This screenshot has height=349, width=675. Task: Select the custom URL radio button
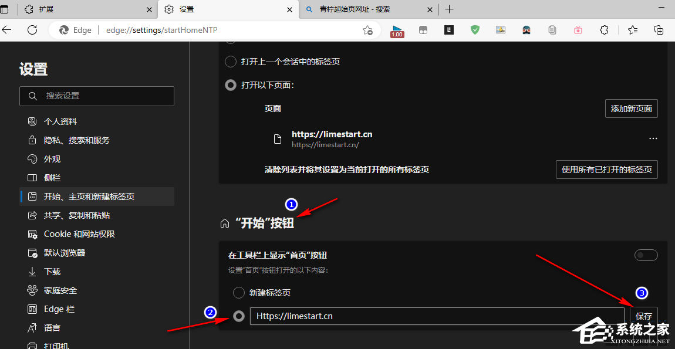tap(238, 316)
